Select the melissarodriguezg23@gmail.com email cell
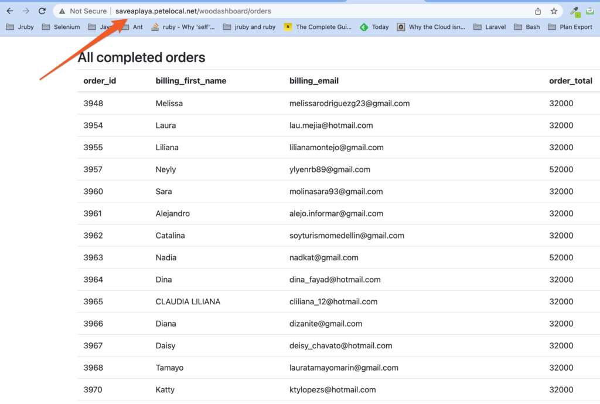Image resolution: width=600 pixels, height=404 pixels. [349, 103]
